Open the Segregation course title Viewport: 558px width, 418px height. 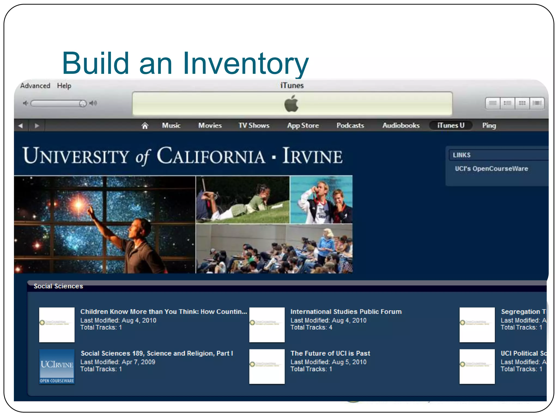[x=524, y=312]
